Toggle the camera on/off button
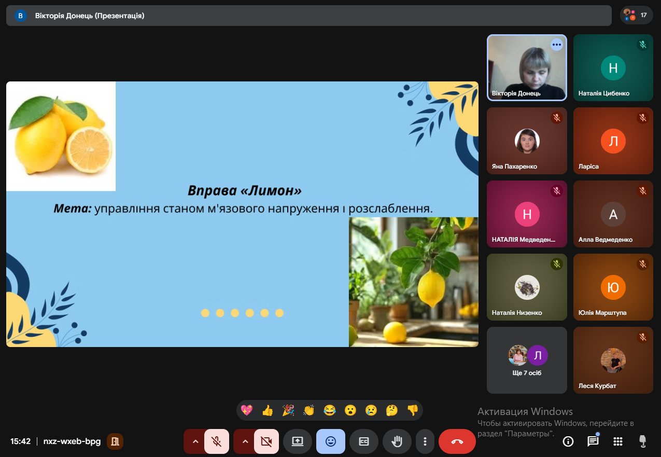This screenshot has width=661, height=457. pyautogui.click(x=266, y=441)
